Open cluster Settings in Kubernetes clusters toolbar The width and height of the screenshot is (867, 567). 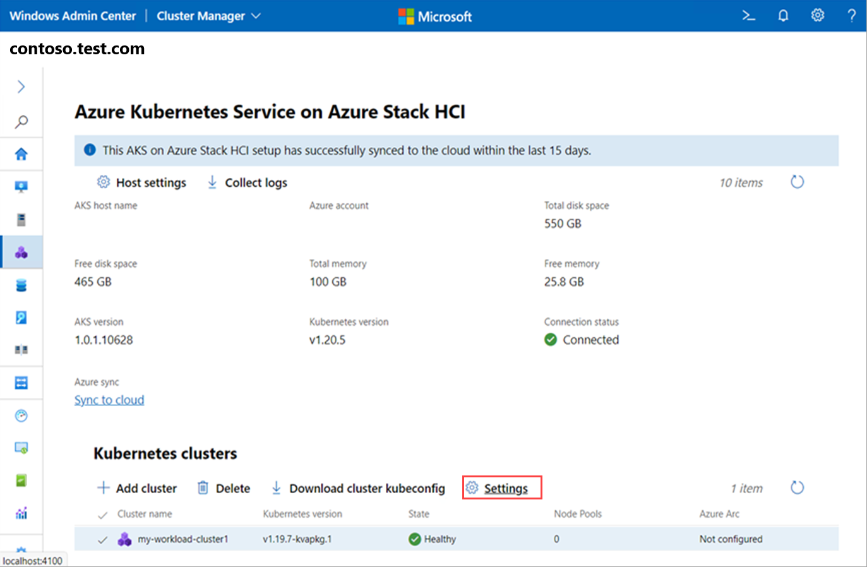click(x=502, y=488)
